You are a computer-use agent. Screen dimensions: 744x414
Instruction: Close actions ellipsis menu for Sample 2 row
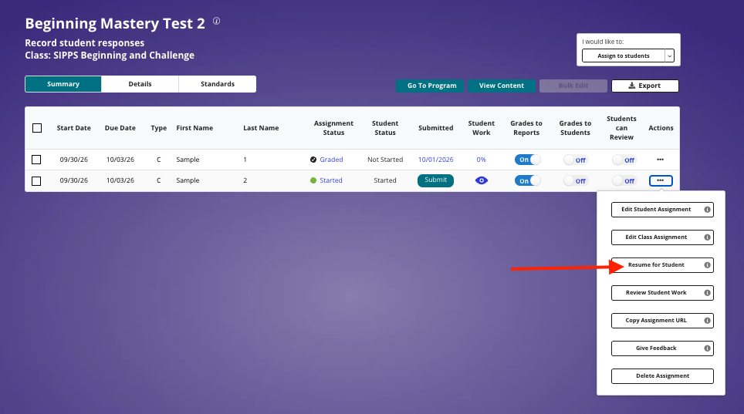click(661, 180)
